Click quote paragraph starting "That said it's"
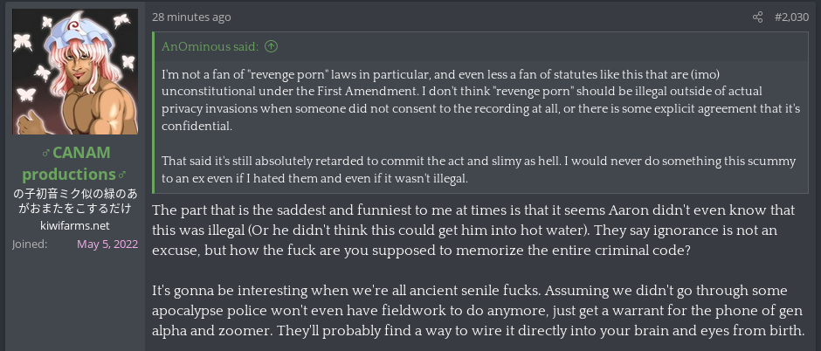Image resolution: width=821 pixels, height=351 pixels. pyautogui.click(x=479, y=170)
